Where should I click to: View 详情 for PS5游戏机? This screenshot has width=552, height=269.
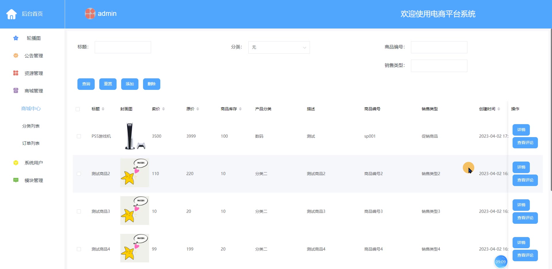click(521, 130)
